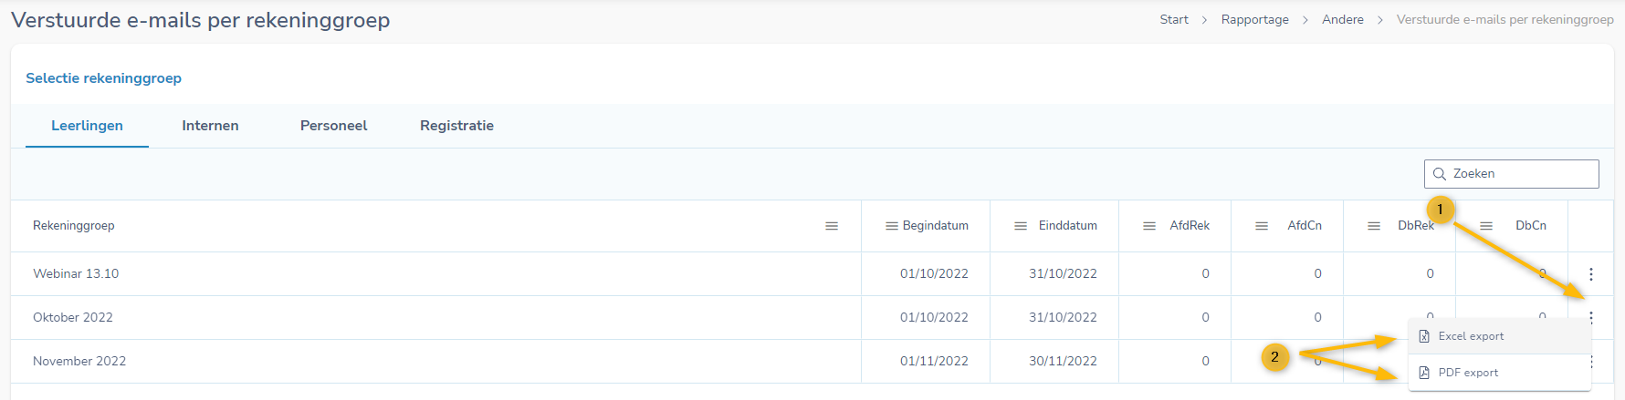Select the Leerlingen tab

point(87,126)
